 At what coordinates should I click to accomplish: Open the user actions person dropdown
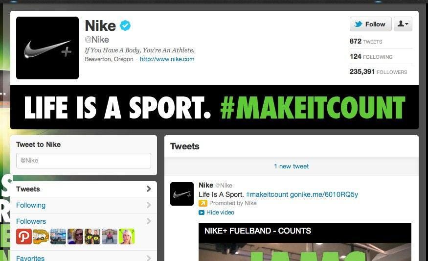(x=403, y=24)
